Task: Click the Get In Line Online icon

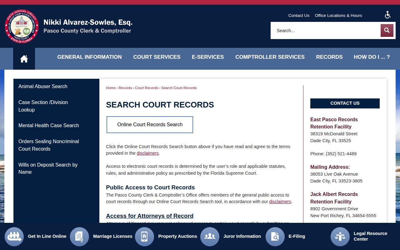Action: [14, 237]
